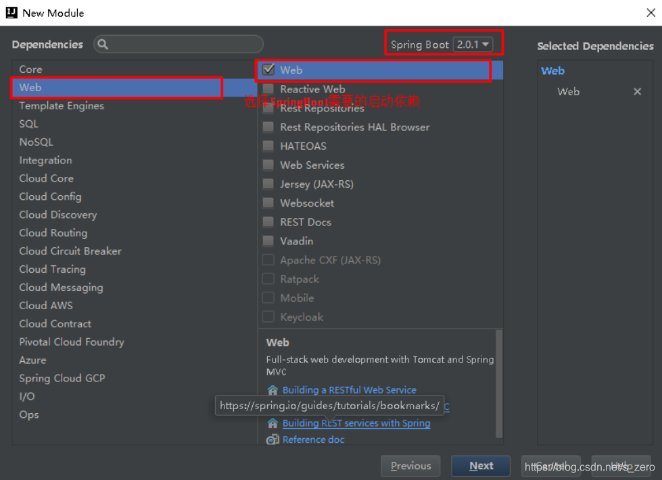The width and height of the screenshot is (662, 480).
Task: Select the Ops category
Action: pos(135,414)
